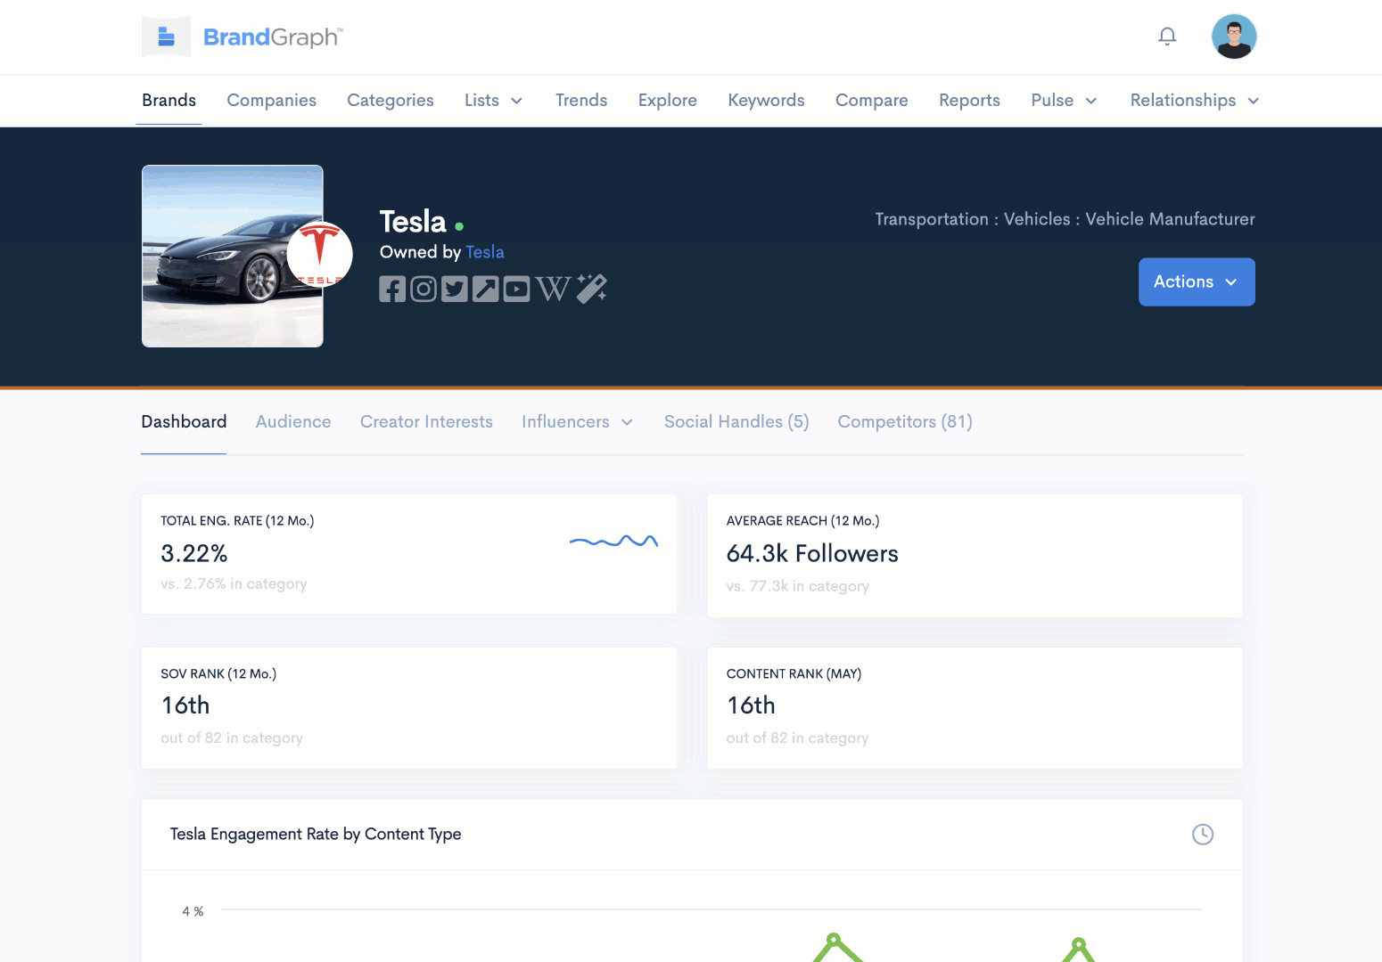Open Competitors (81) tab
Screen dimensions: 1382x962
(905, 422)
